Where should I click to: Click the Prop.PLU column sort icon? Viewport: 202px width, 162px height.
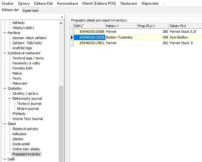click(155, 26)
